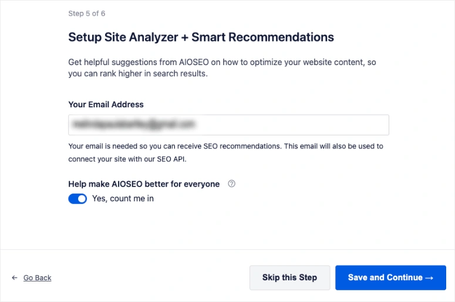Click the SEO recommendations helper text
Viewport: 455px width, 302px height.
pyautogui.click(x=225, y=146)
